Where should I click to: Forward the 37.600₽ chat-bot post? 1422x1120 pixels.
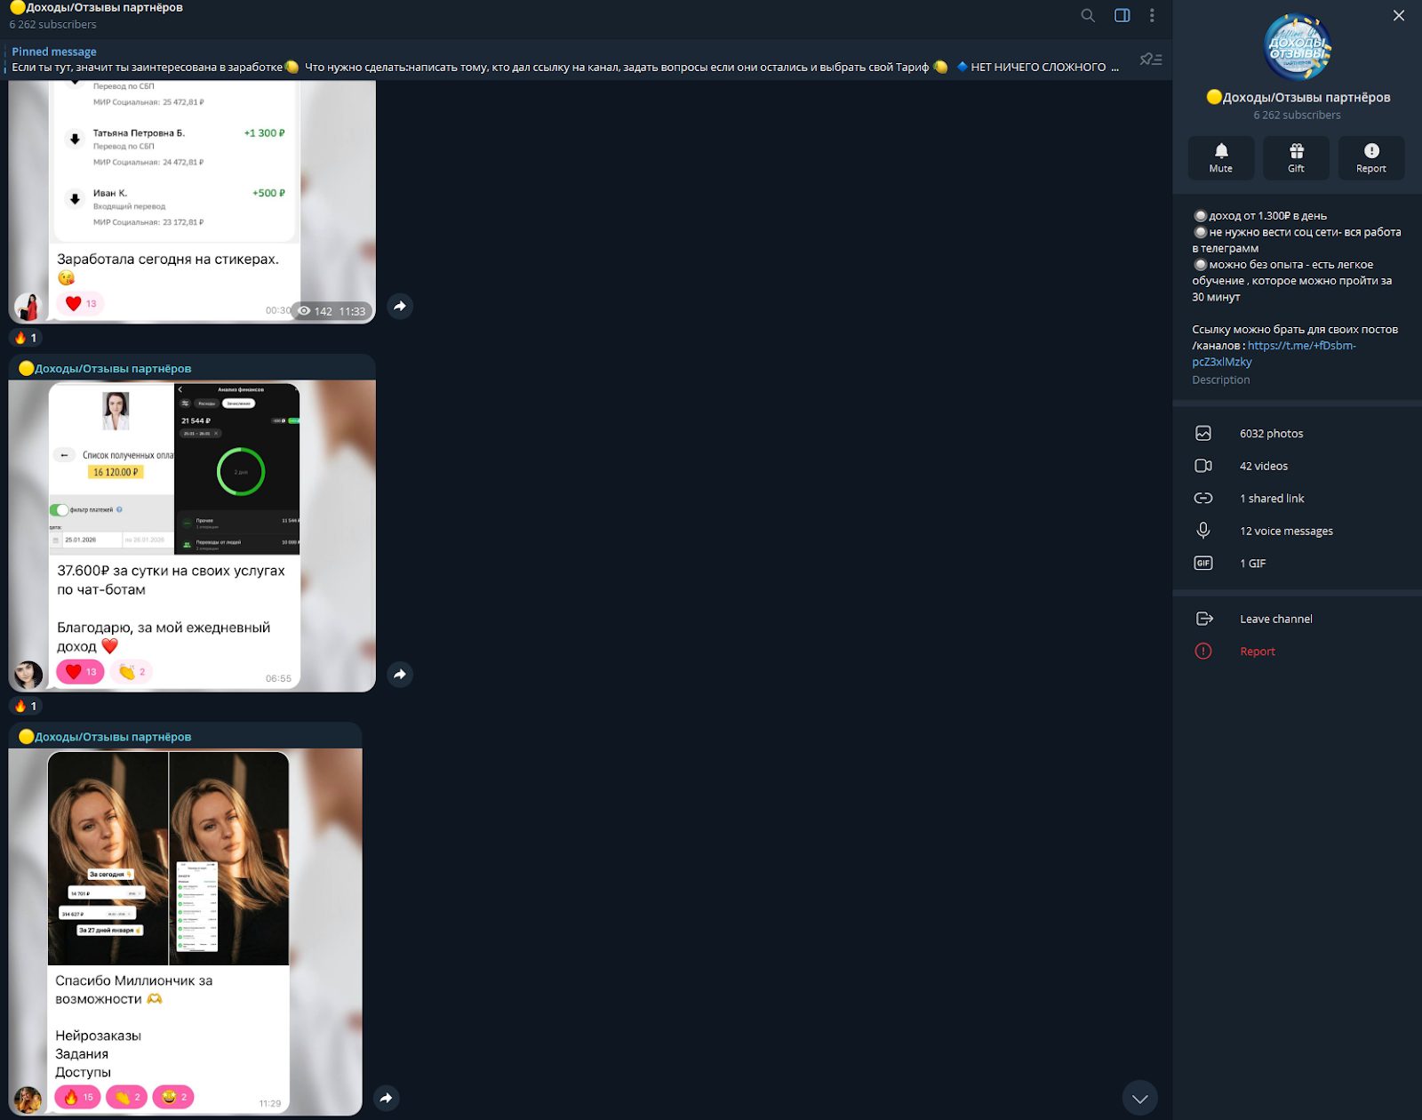tap(400, 675)
